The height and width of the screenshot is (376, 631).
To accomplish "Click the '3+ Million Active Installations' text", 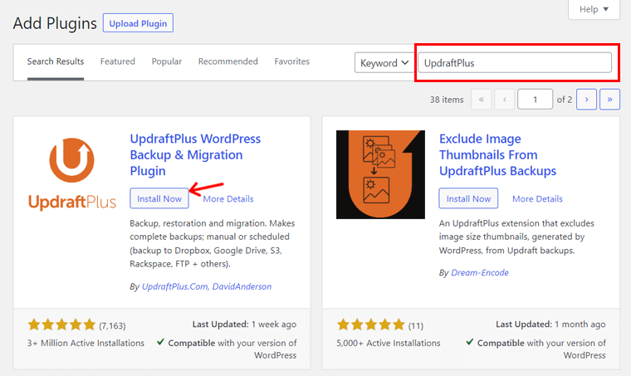I will (86, 343).
